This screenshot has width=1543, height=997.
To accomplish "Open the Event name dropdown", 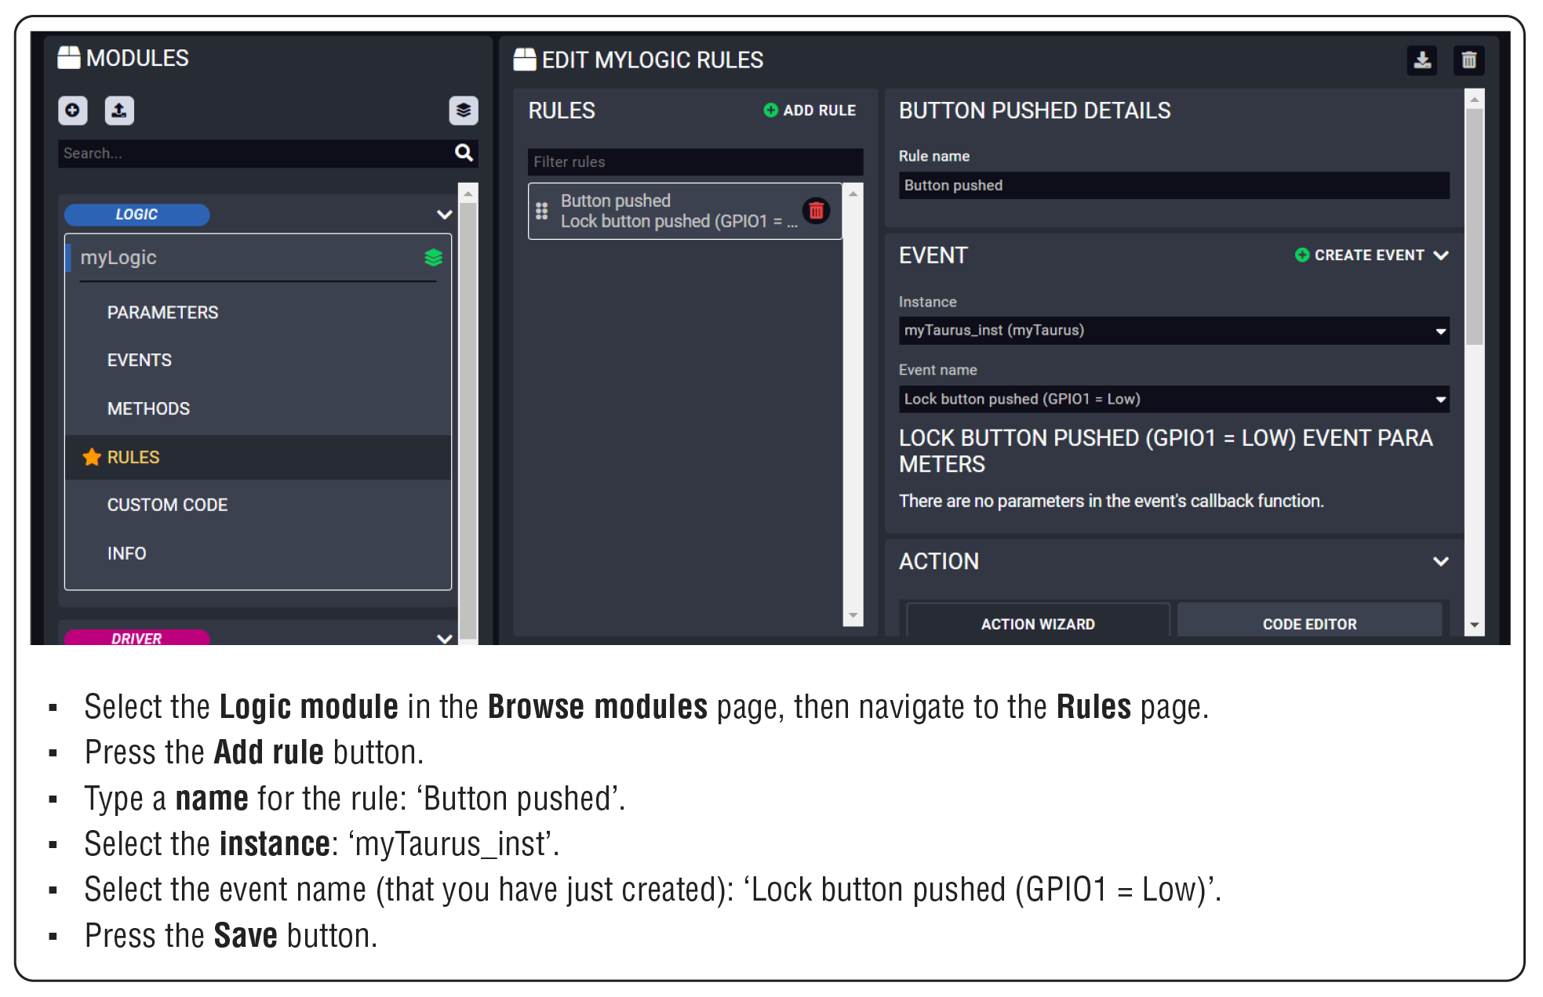I will tap(1173, 399).
